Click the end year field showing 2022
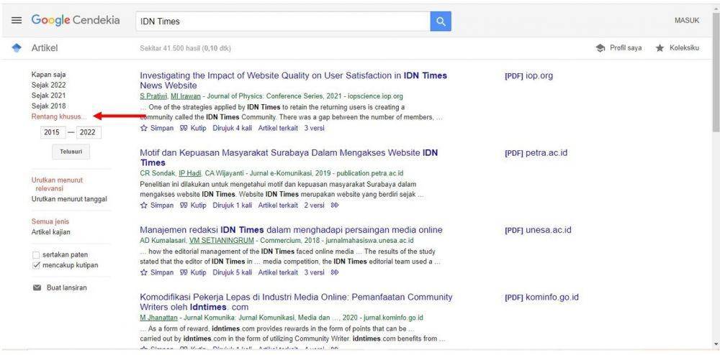The height and width of the screenshot is (355, 720). (89, 132)
